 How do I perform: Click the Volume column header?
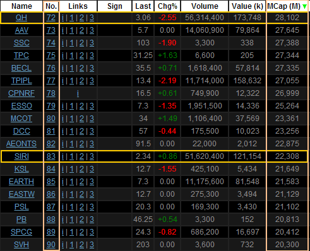(x=205, y=6)
